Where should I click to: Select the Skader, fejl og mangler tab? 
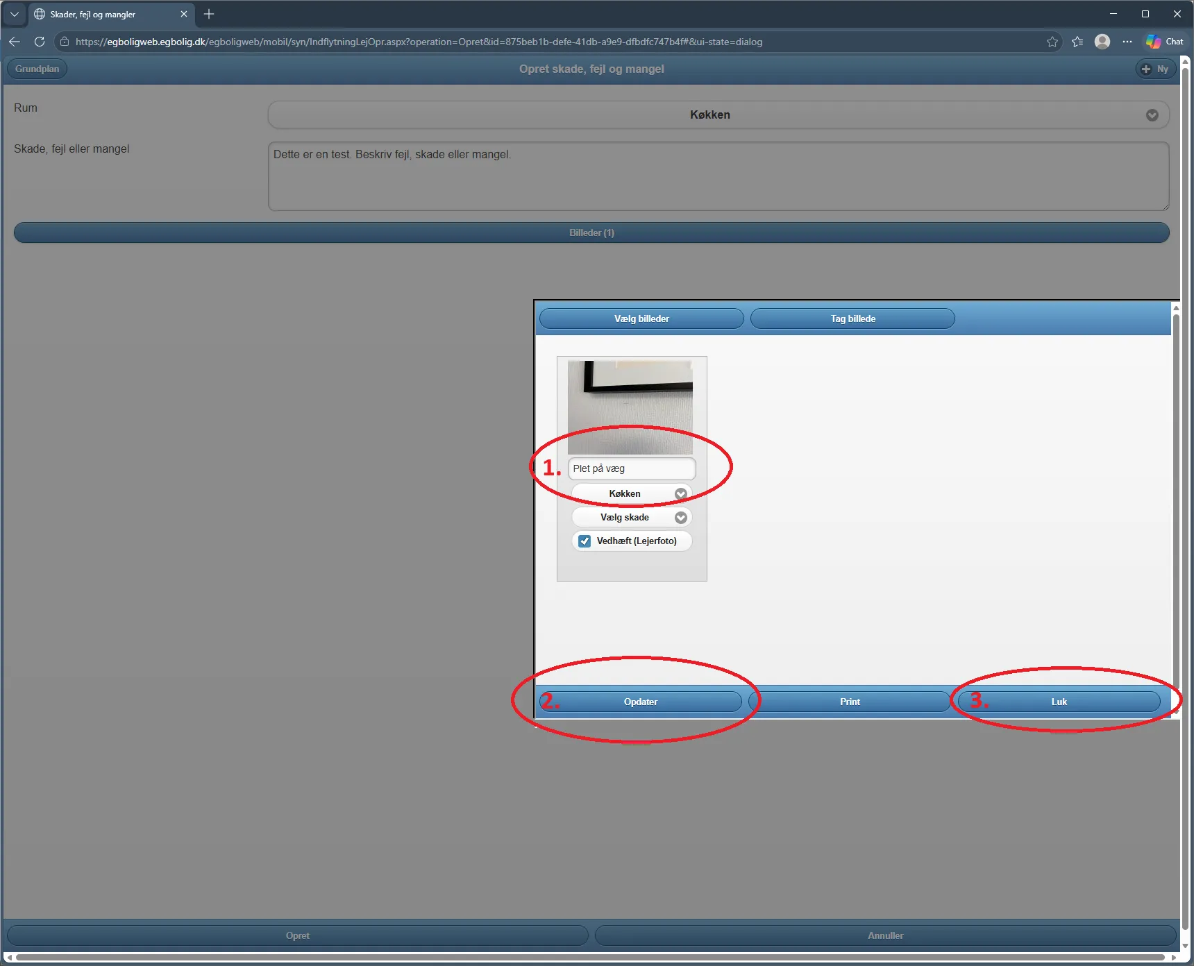coord(111,14)
